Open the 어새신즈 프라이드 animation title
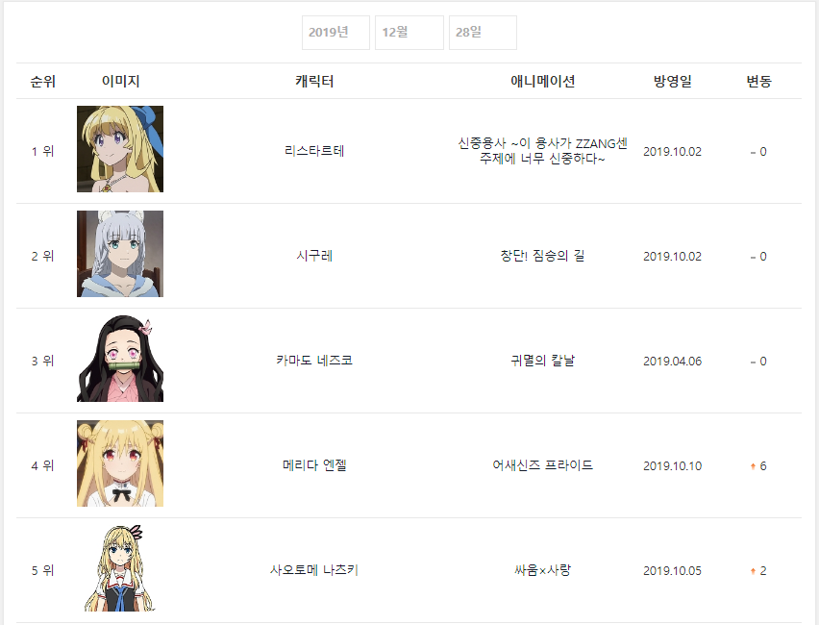 click(543, 465)
